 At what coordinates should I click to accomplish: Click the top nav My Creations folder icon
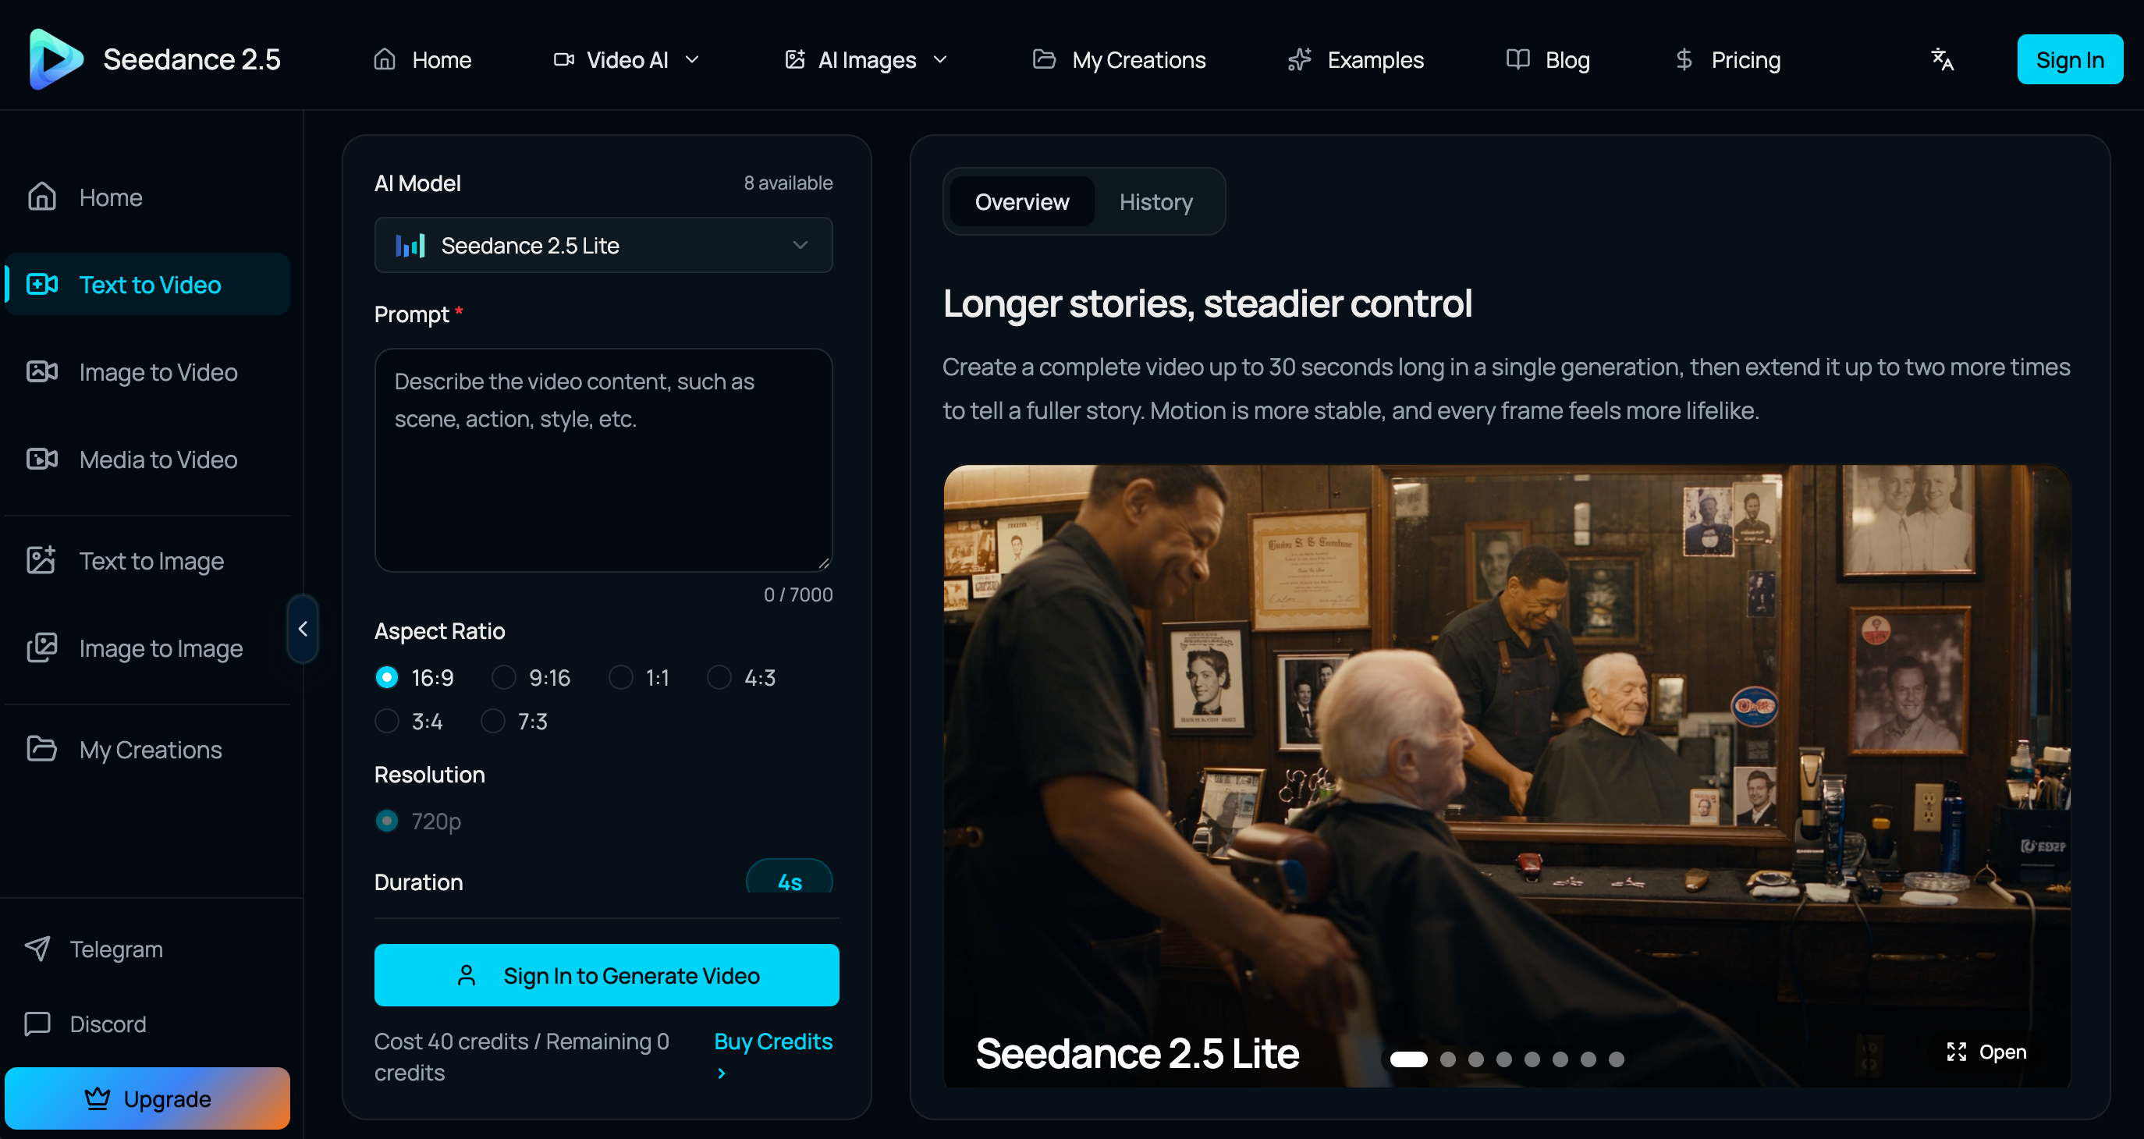click(x=1044, y=59)
